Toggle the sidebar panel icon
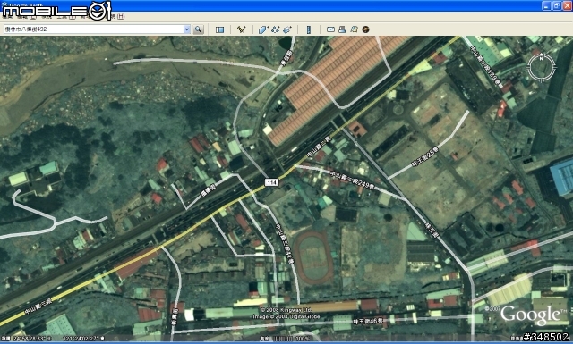Image resolution: width=573 pixels, height=344 pixels. pyautogui.click(x=219, y=29)
